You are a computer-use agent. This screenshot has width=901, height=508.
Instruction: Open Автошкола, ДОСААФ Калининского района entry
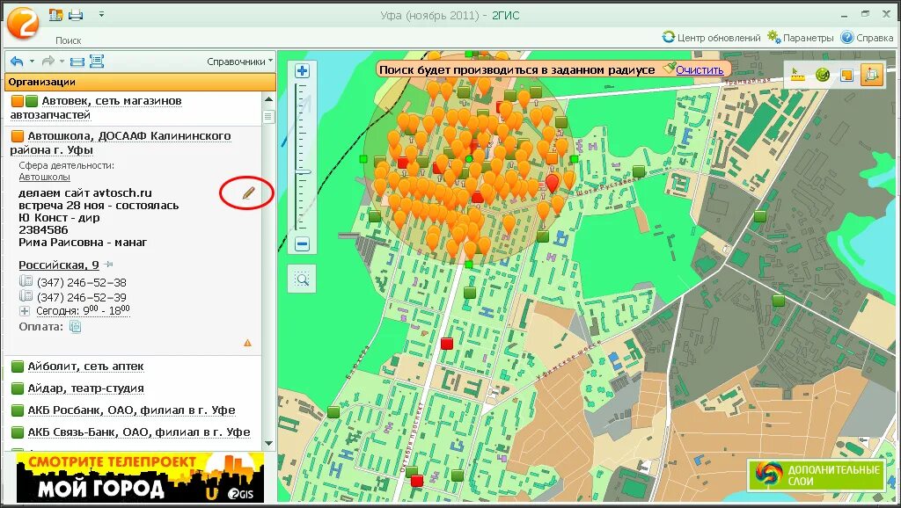(x=121, y=143)
